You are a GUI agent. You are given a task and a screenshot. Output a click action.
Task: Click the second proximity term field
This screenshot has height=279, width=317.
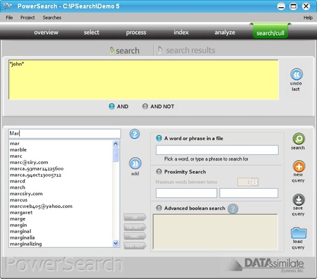point(249,193)
